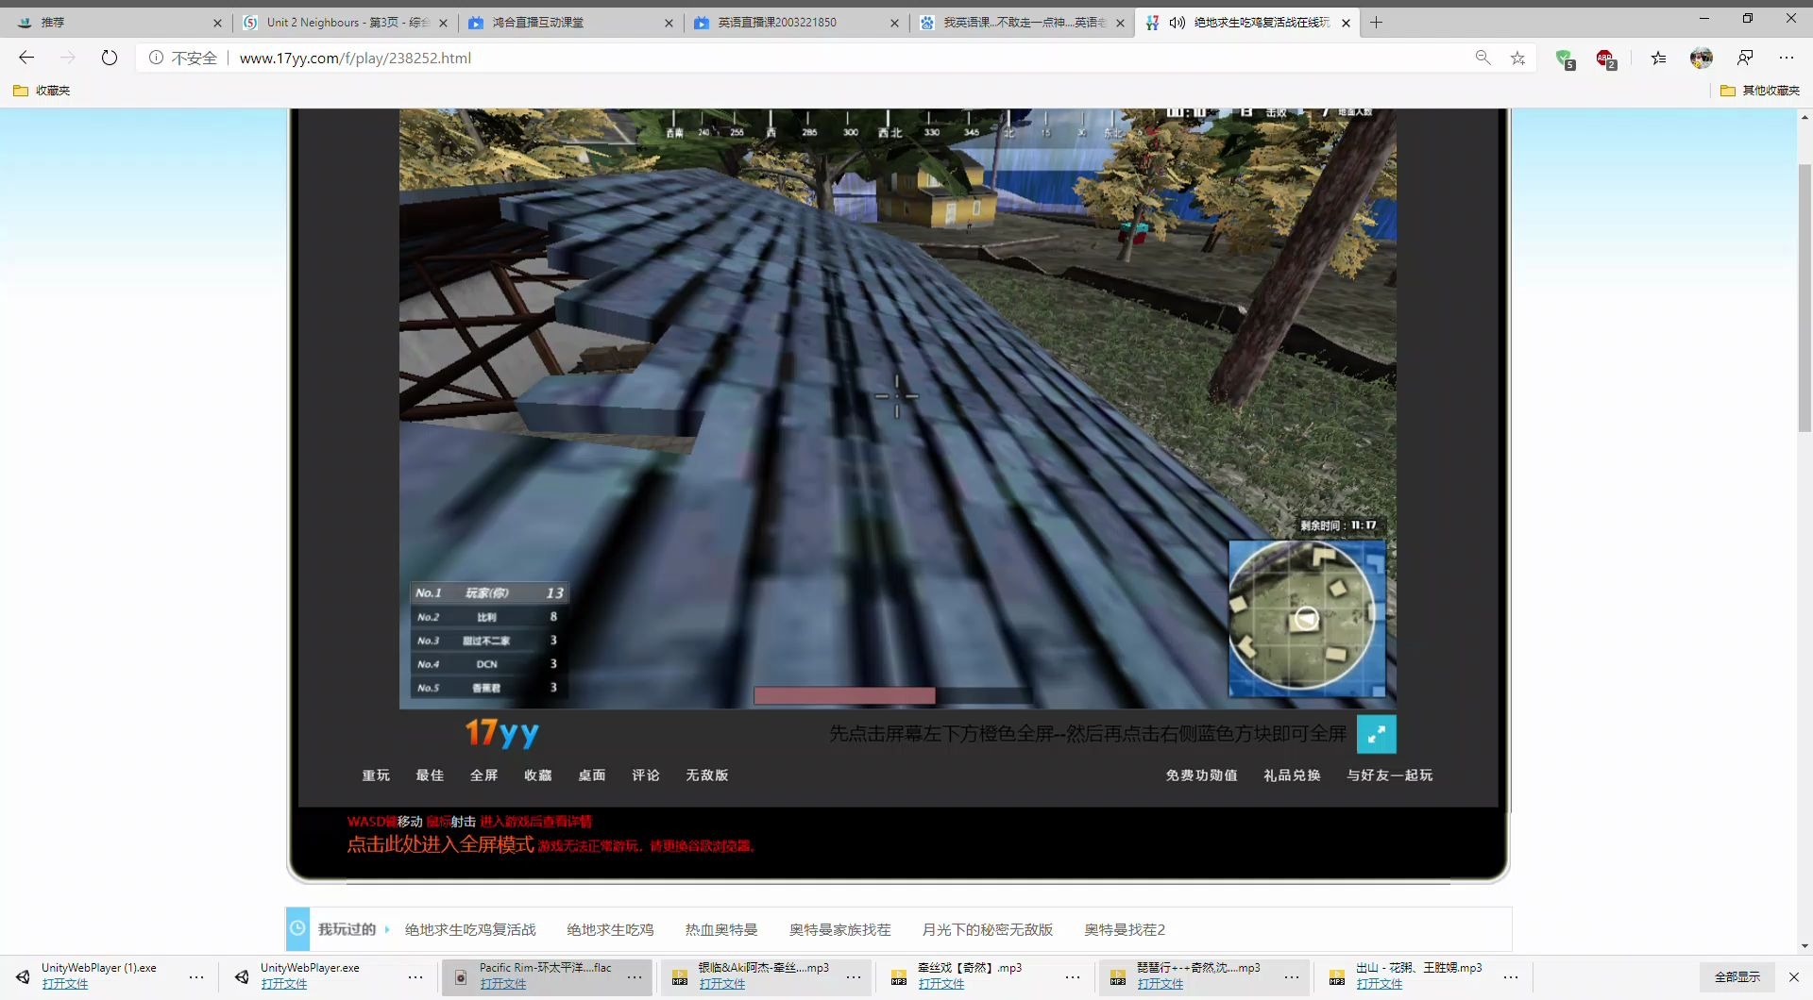Viewport: 1813px width, 1000px height.
Task: Click the 最佳 option
Action: click(430, 775)
